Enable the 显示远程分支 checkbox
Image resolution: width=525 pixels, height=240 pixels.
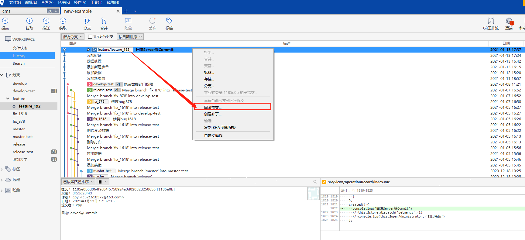[90, 37]
